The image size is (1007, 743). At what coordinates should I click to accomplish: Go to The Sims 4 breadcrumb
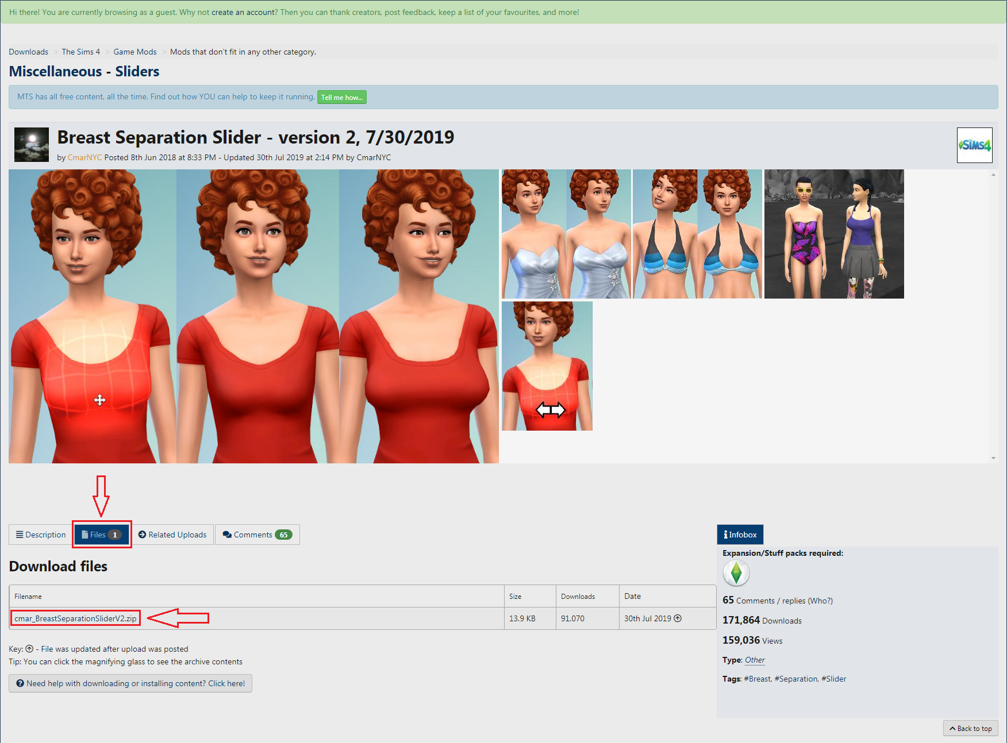(81, 52)
